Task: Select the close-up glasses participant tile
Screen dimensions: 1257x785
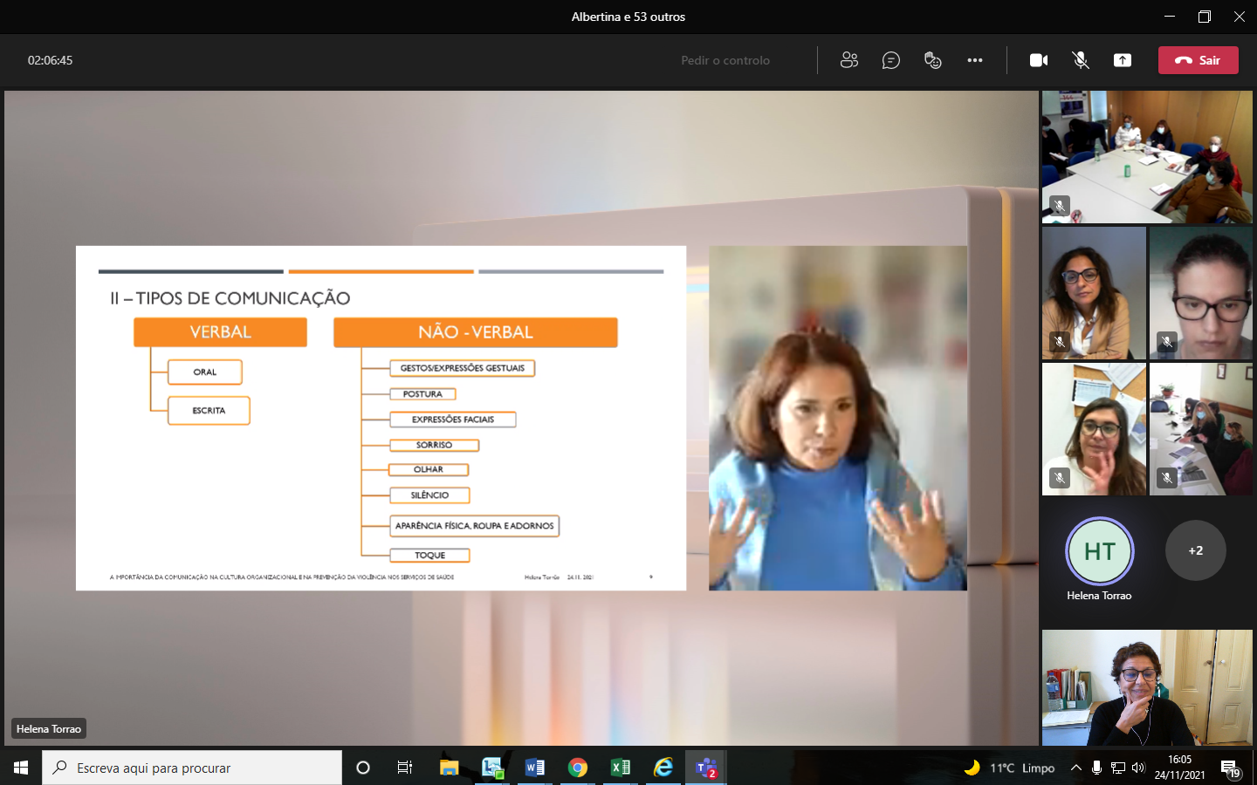Action: point(1201,293)
